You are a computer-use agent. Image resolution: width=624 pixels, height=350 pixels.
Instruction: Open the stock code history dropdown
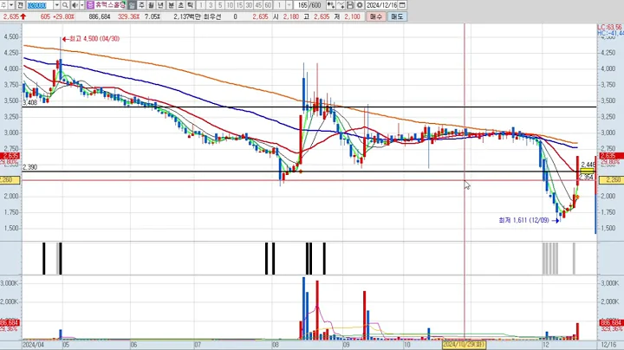[57, 5]
